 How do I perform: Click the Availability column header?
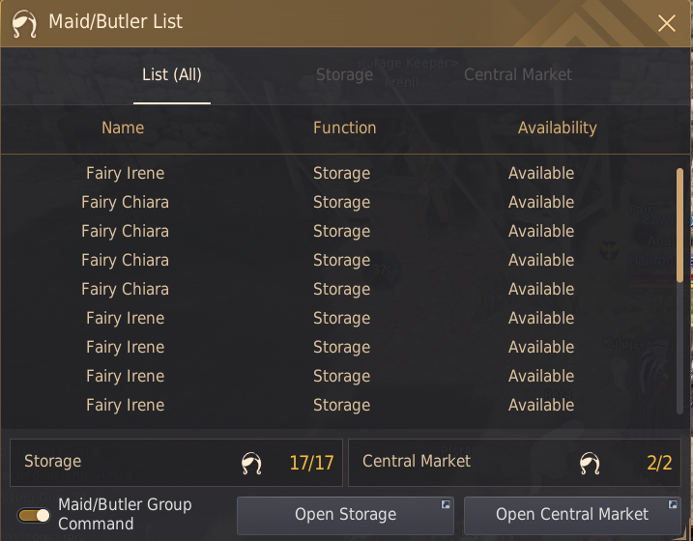(558, 128)
